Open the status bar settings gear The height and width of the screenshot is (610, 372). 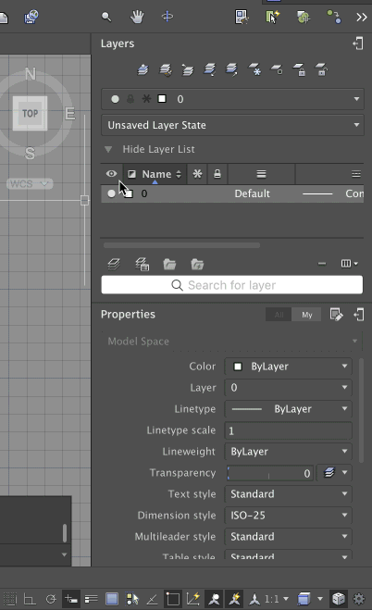click(359, 598)
